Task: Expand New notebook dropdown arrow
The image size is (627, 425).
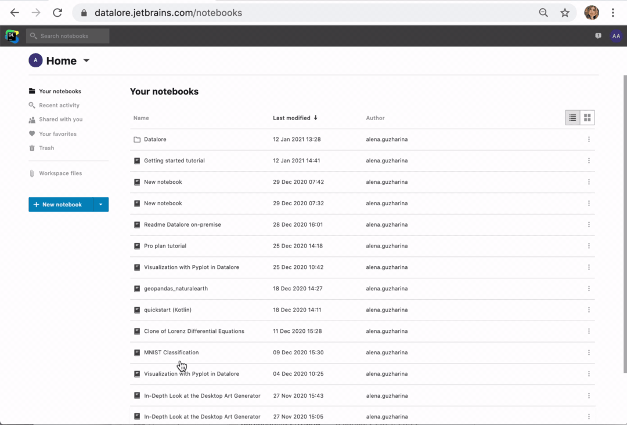Action: pyautogui.click(x=101, y=205)
